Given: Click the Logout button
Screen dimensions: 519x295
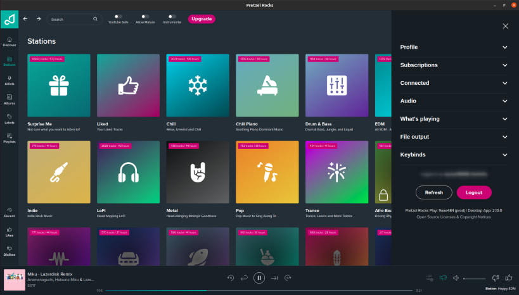Looking at the screenshot, I should coord(474,192).
